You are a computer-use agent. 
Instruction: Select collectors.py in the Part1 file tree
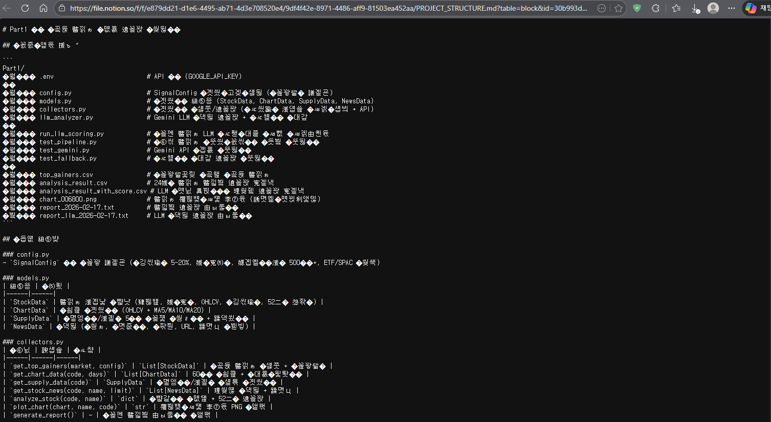(62, 109)
